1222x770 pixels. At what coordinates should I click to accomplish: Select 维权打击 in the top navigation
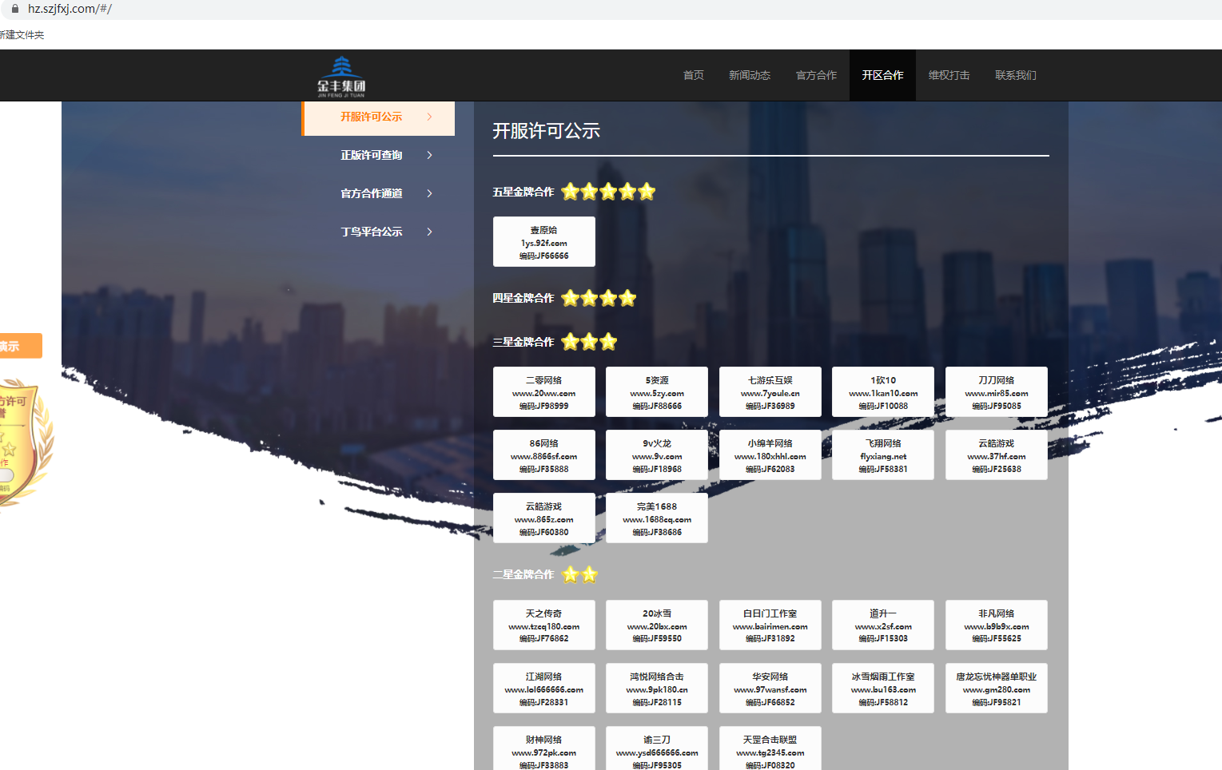[949, 75]
